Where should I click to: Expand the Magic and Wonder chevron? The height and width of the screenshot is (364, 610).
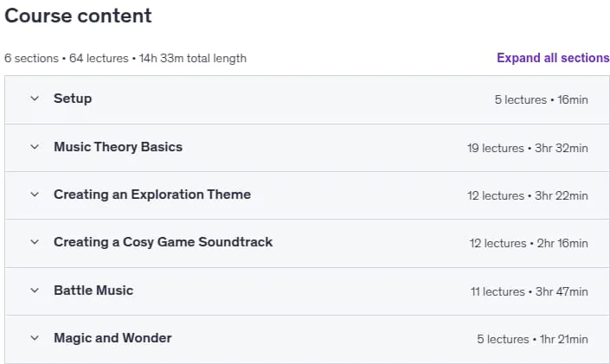pos(35,338)
